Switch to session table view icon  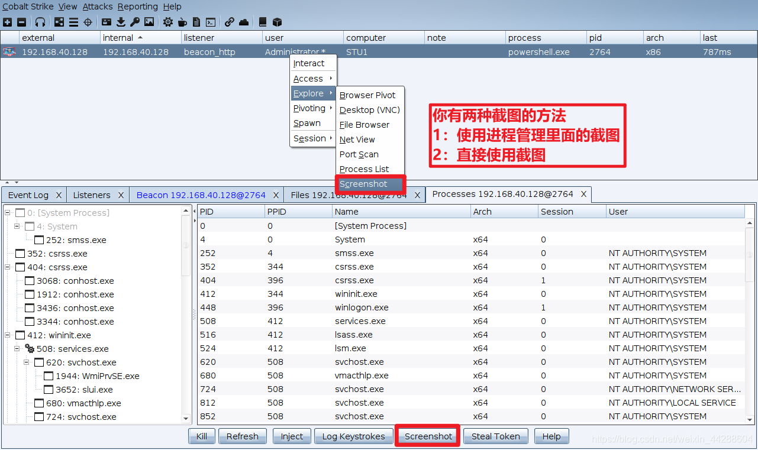[x=73, y=22]
